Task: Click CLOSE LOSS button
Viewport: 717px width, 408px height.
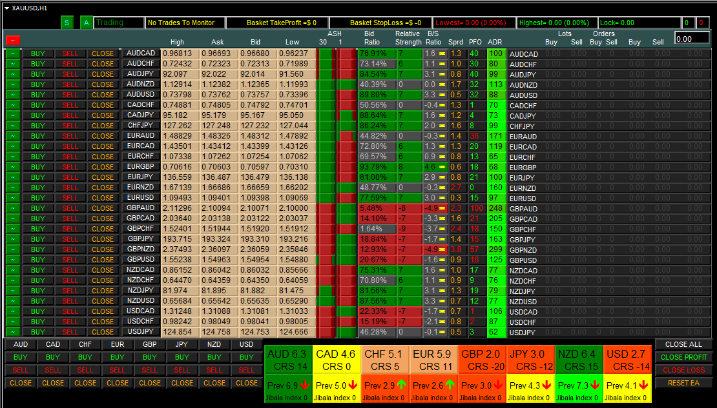Action: 683,370
